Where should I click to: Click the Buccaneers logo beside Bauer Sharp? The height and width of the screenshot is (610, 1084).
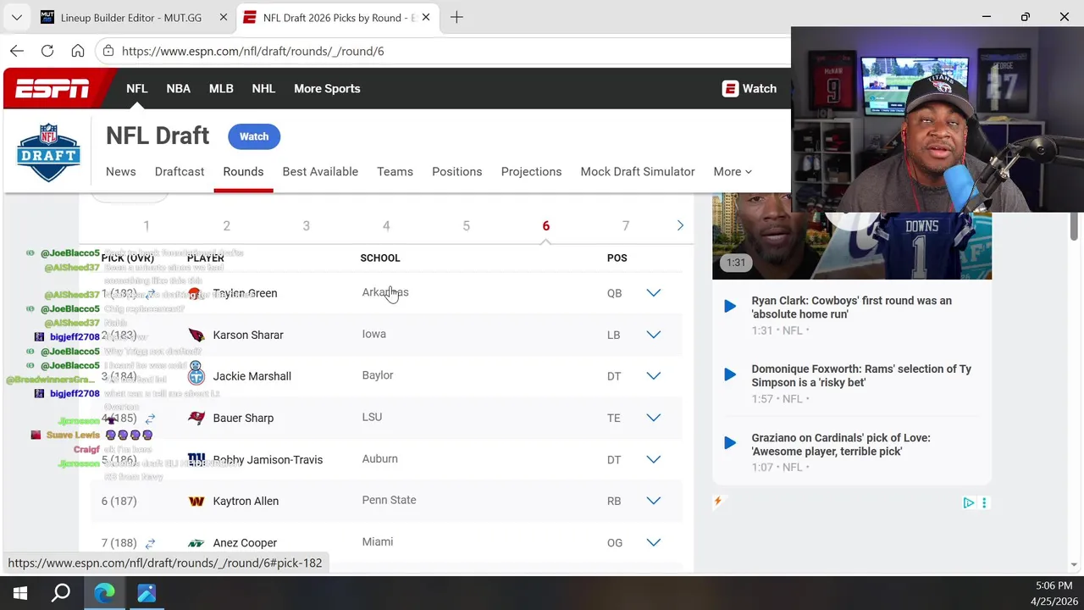point(196,418)
